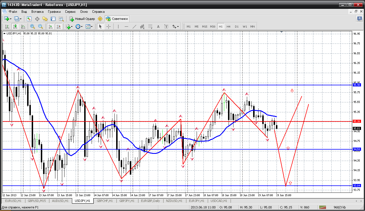
Task: Open the Сервис menu
Action: (70, 12)
